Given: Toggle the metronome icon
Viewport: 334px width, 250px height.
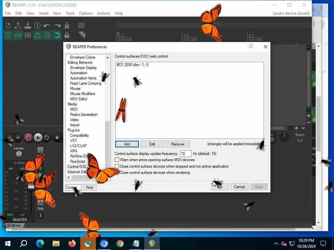Looking at the screenshot, I should coord(67,25).
